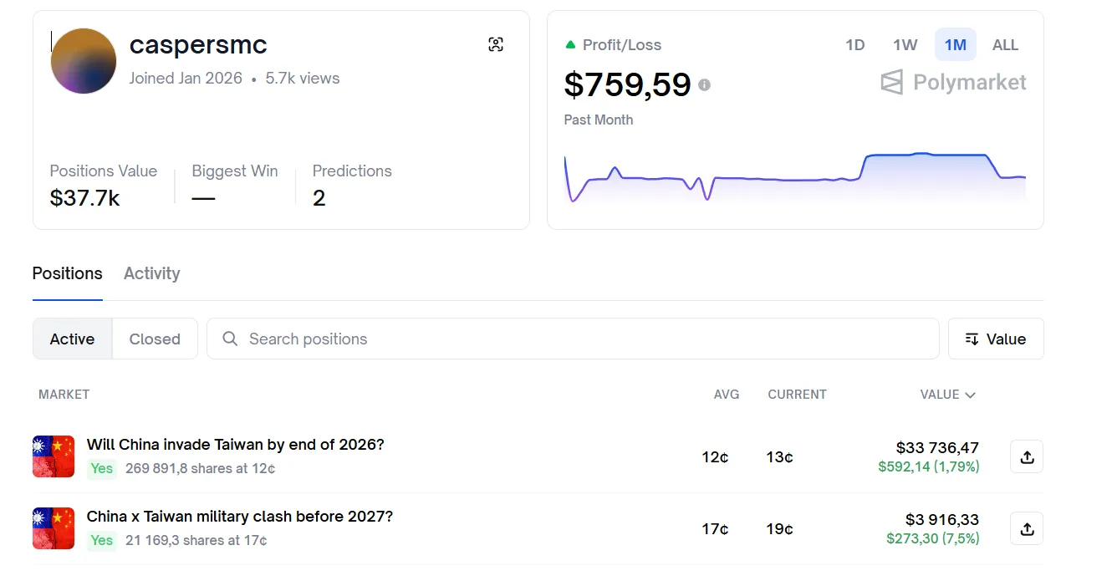Open "Will China invade Taiwan by end of 2026?"

[x=235, y=445]
